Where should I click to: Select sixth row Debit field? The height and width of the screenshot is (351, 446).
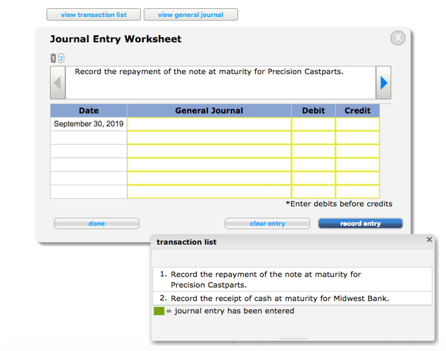point(314,192)
